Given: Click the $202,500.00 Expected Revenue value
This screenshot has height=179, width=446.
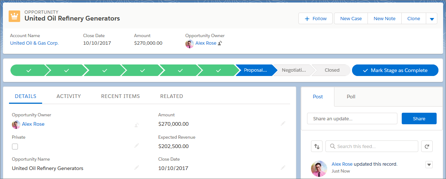Looking at the screenshot, I should [174, 146].
